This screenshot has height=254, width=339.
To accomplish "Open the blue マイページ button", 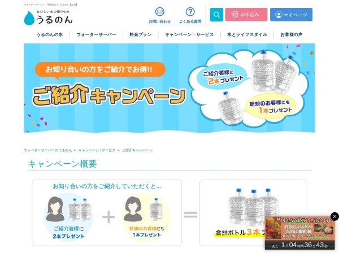I will pyautogui.click(x=291, y=15).
